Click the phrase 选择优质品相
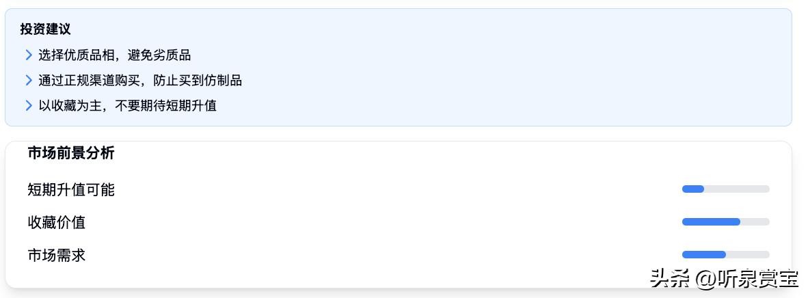808x298 pixels. (75, 55)
